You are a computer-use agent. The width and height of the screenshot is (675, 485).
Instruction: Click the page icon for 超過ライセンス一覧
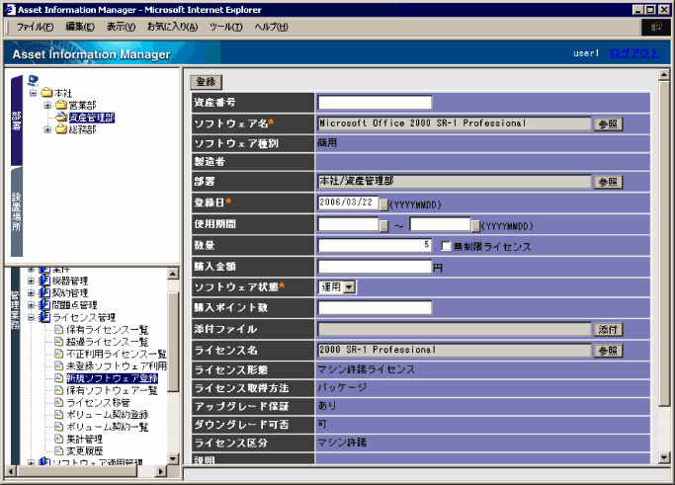click(59, 342)
